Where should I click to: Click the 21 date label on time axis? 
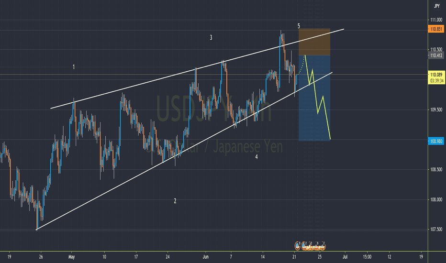click(294, 257)
